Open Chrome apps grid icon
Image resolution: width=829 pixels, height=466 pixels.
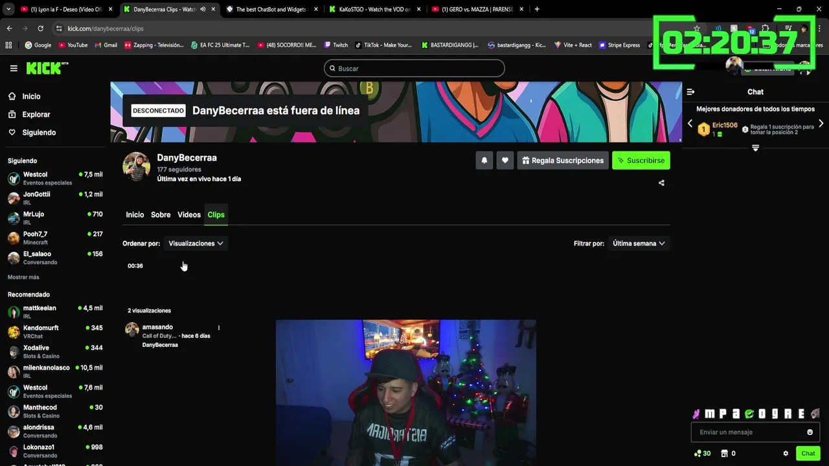(x=8, y=45)
